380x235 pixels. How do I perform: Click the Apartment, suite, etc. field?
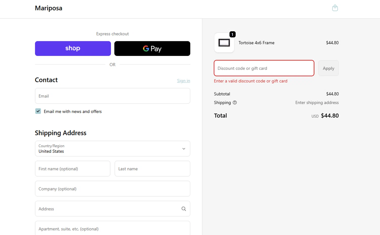point(112,228)
